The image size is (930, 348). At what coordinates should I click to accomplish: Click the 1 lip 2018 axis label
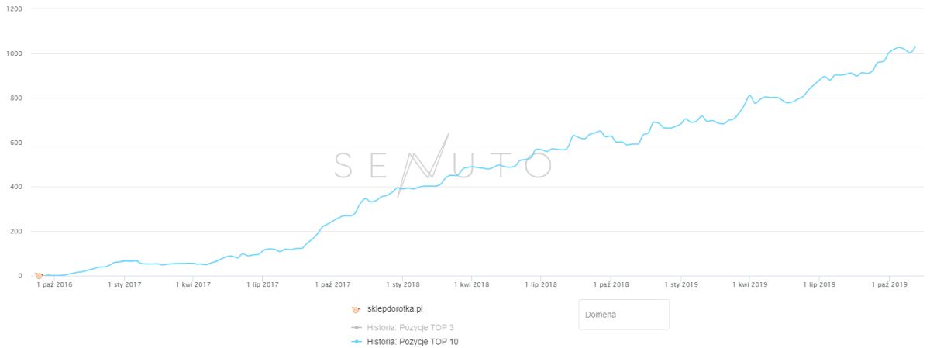540,285
